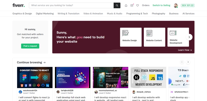This screenshot has height=101, width=207.
Task: Open Raya and the Last Dragon thumbnail
Action: (x=110, y=78)
